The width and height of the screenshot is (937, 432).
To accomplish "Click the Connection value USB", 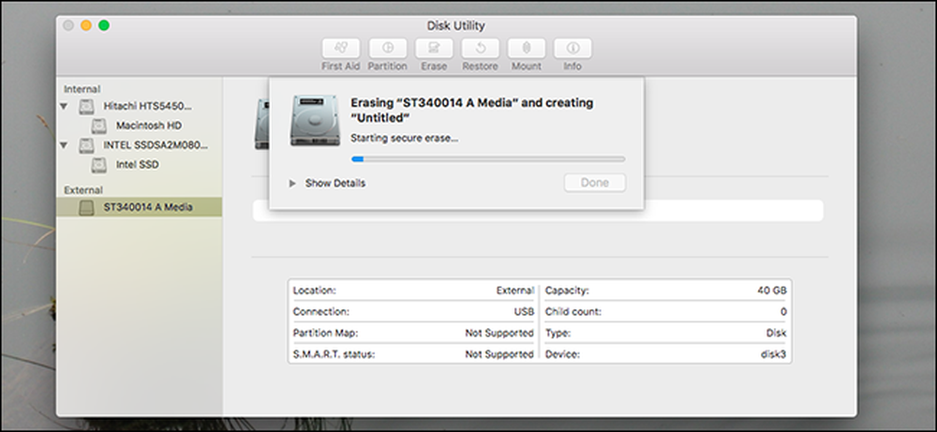I will [x=524, y=311].
